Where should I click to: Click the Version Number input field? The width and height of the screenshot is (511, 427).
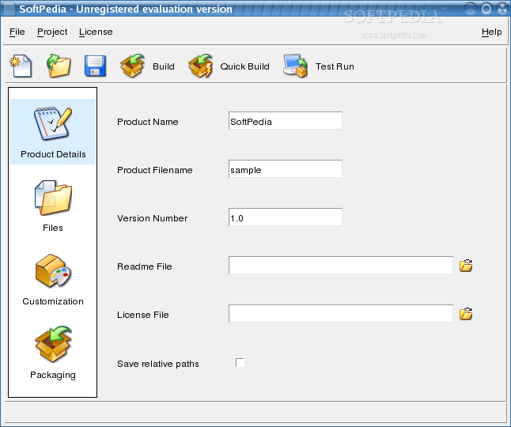[x=286, y=217]
